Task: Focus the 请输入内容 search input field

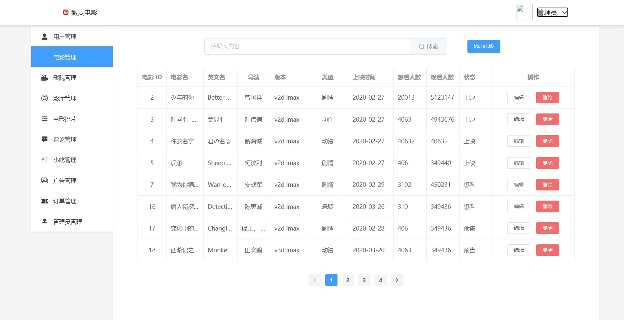Action: [x=307, y=47]
